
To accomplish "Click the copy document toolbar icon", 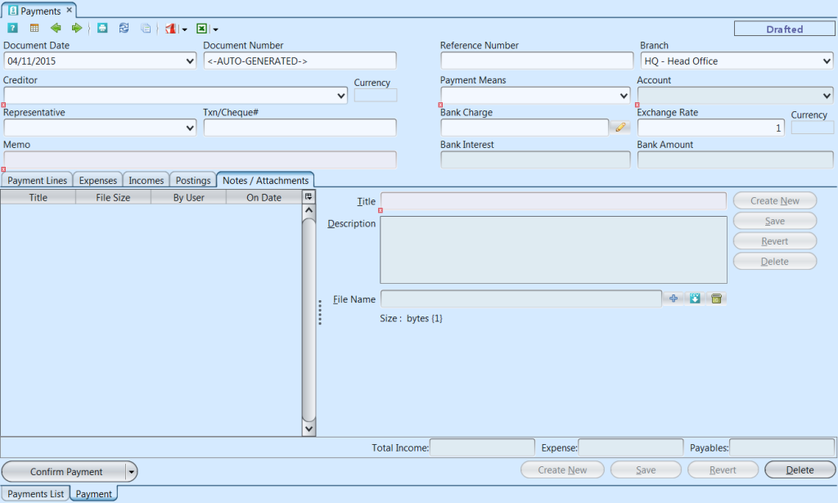I will click(x=146, y=29).
